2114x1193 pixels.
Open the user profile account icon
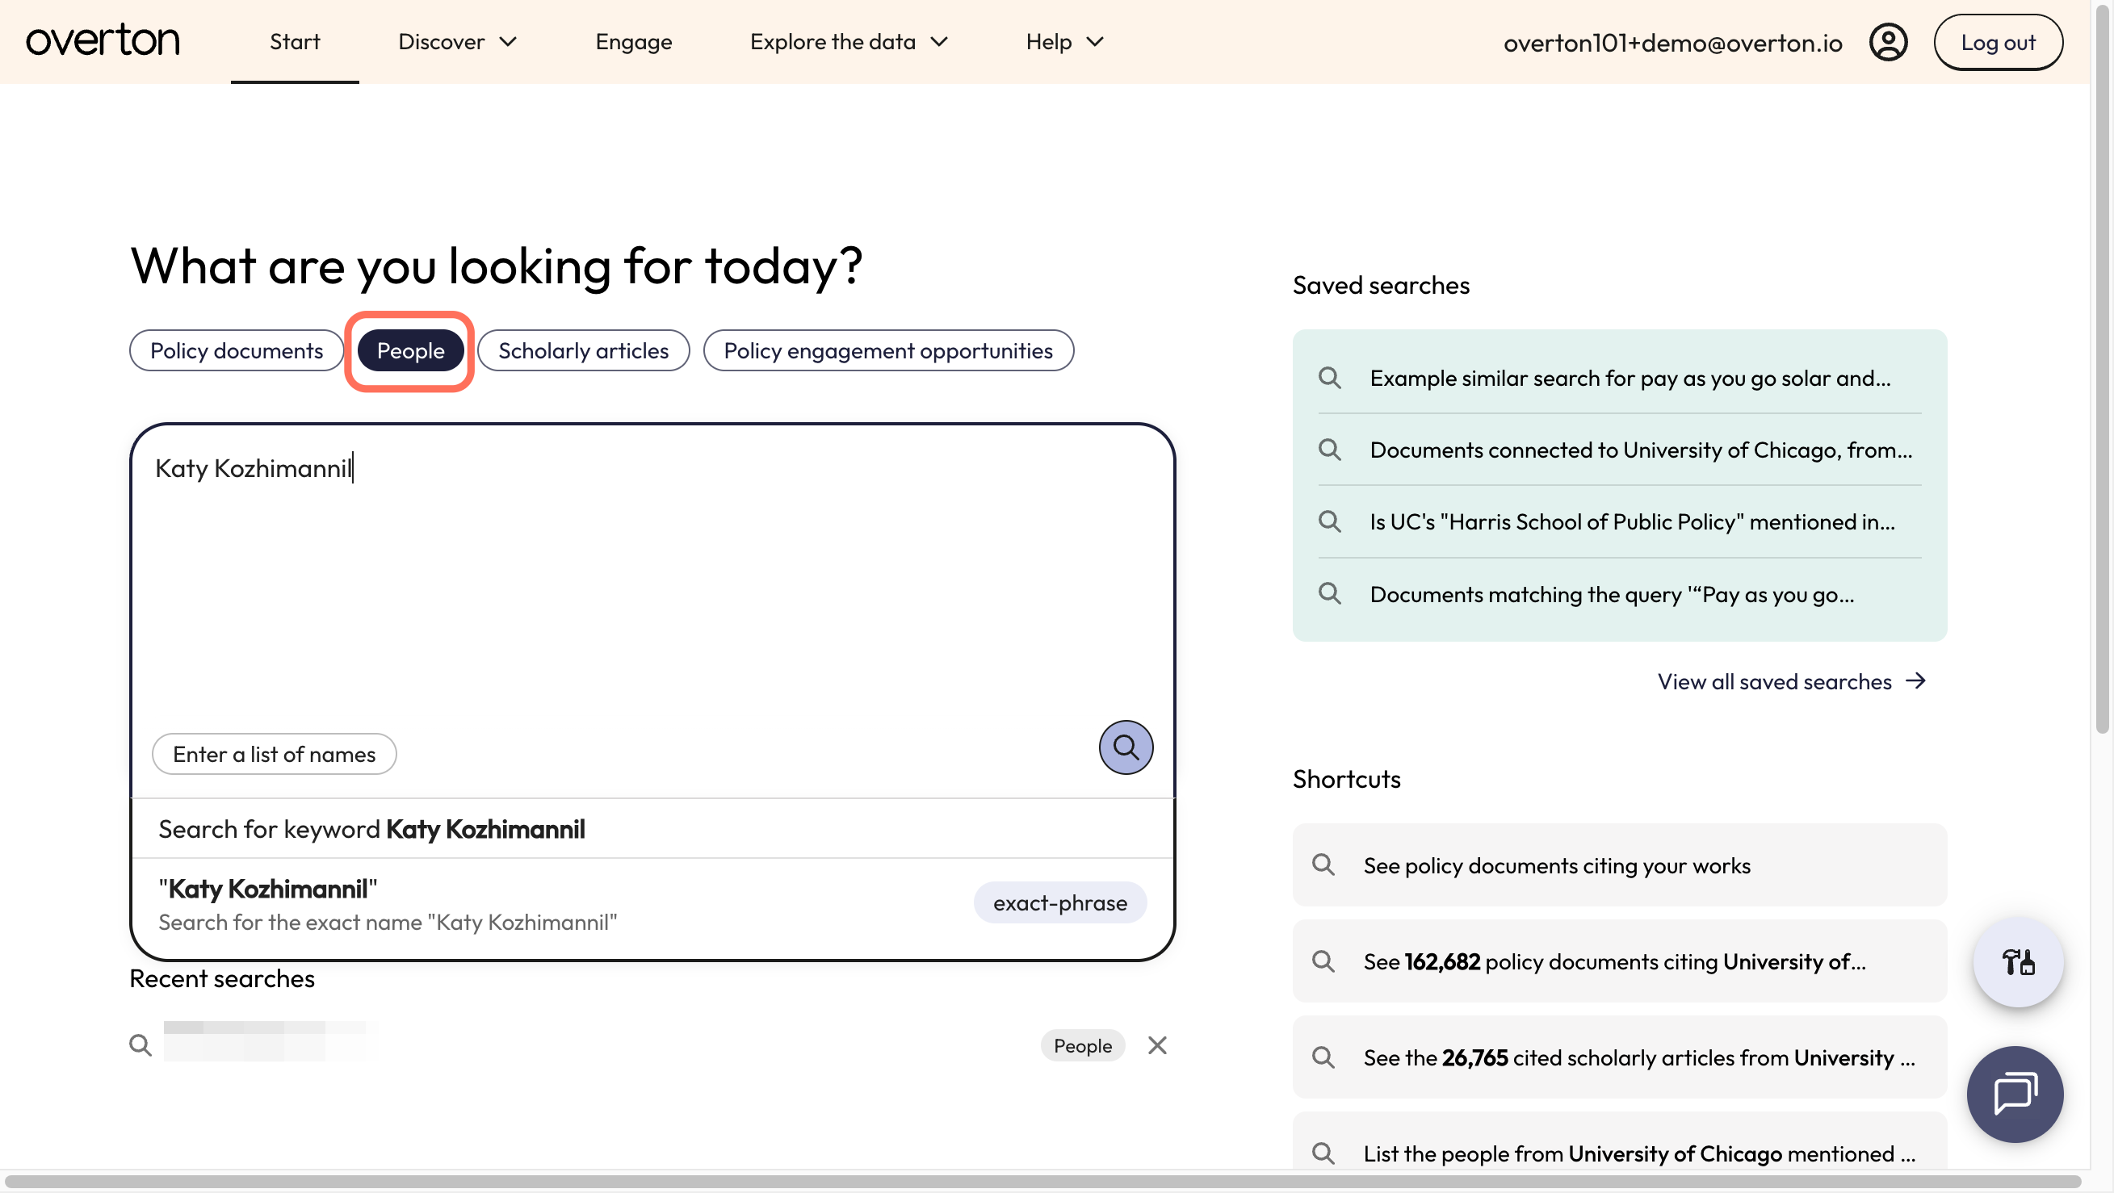tap(1888, 42)
